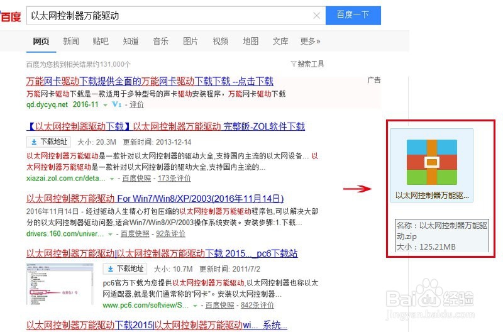The width and height of the screenshot is (503, 332).
Task: Open 百度快照 for the ZOL result
Action: point(136,178)
